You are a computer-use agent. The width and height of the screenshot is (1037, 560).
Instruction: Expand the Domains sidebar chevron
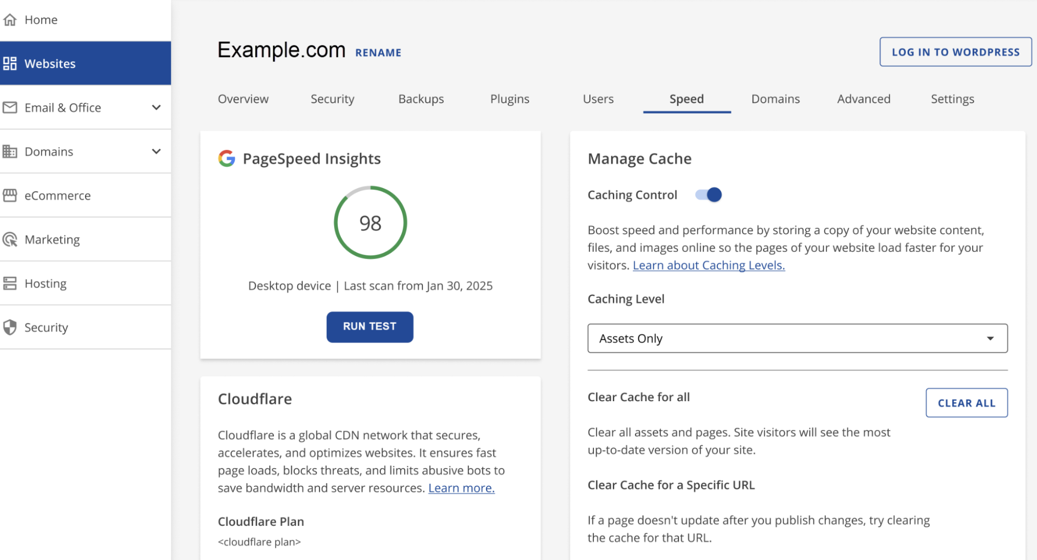[156, 152]
